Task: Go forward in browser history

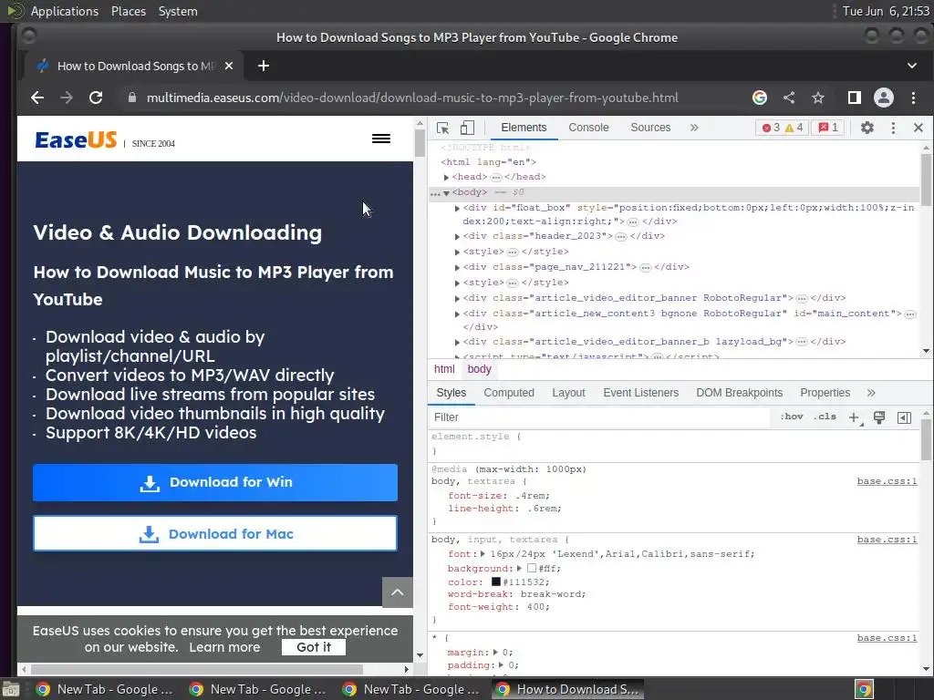Action: [x=66, y=98]
